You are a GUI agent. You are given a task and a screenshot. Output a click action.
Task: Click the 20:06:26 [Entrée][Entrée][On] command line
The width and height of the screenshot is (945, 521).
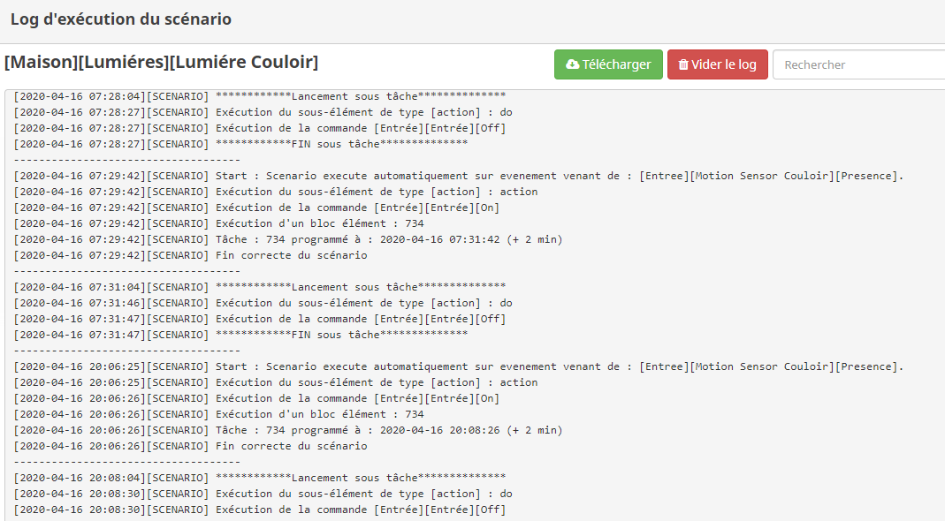(x=256, y=398)
